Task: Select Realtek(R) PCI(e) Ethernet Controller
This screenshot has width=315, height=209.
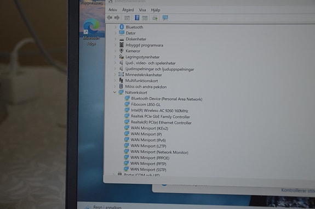Action: click(x=161, y=122)
